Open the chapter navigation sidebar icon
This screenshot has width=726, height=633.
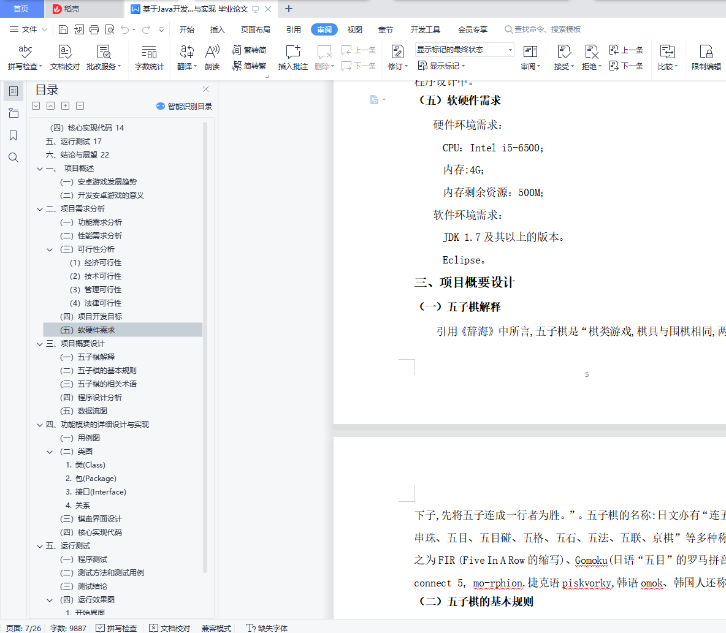13,113
